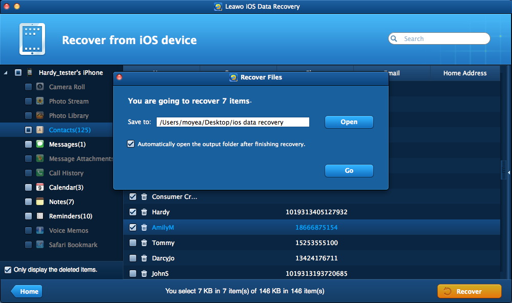This screenshot has height=303, width=512.
Task: Click the search magnifier icon
Action: click(x=394, y=39)
